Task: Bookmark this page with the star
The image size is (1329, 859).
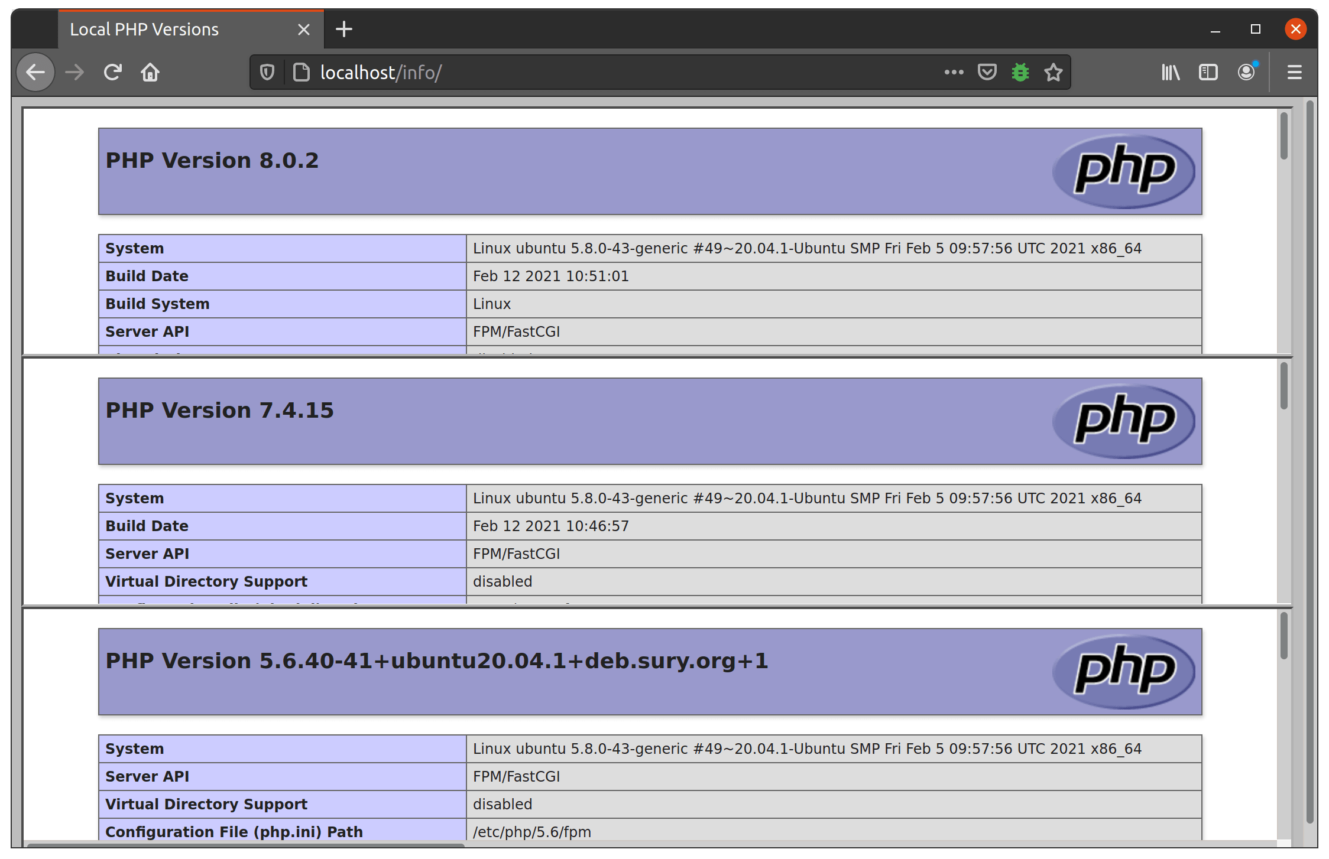Action: pos(1053,72)
